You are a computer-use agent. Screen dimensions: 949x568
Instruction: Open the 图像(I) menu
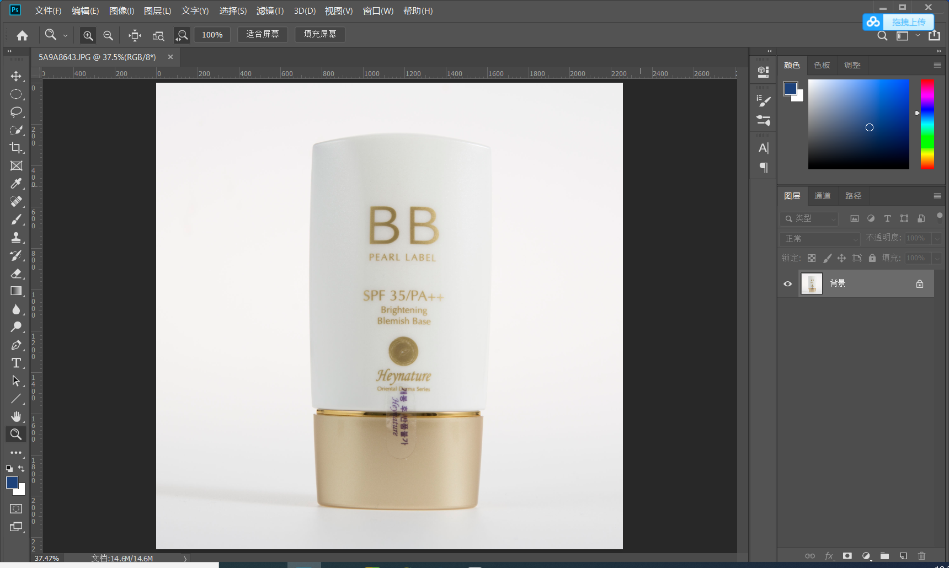tap(121, 11)
